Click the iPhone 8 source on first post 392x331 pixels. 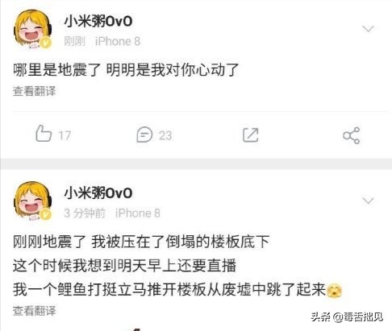coord(118,41)
